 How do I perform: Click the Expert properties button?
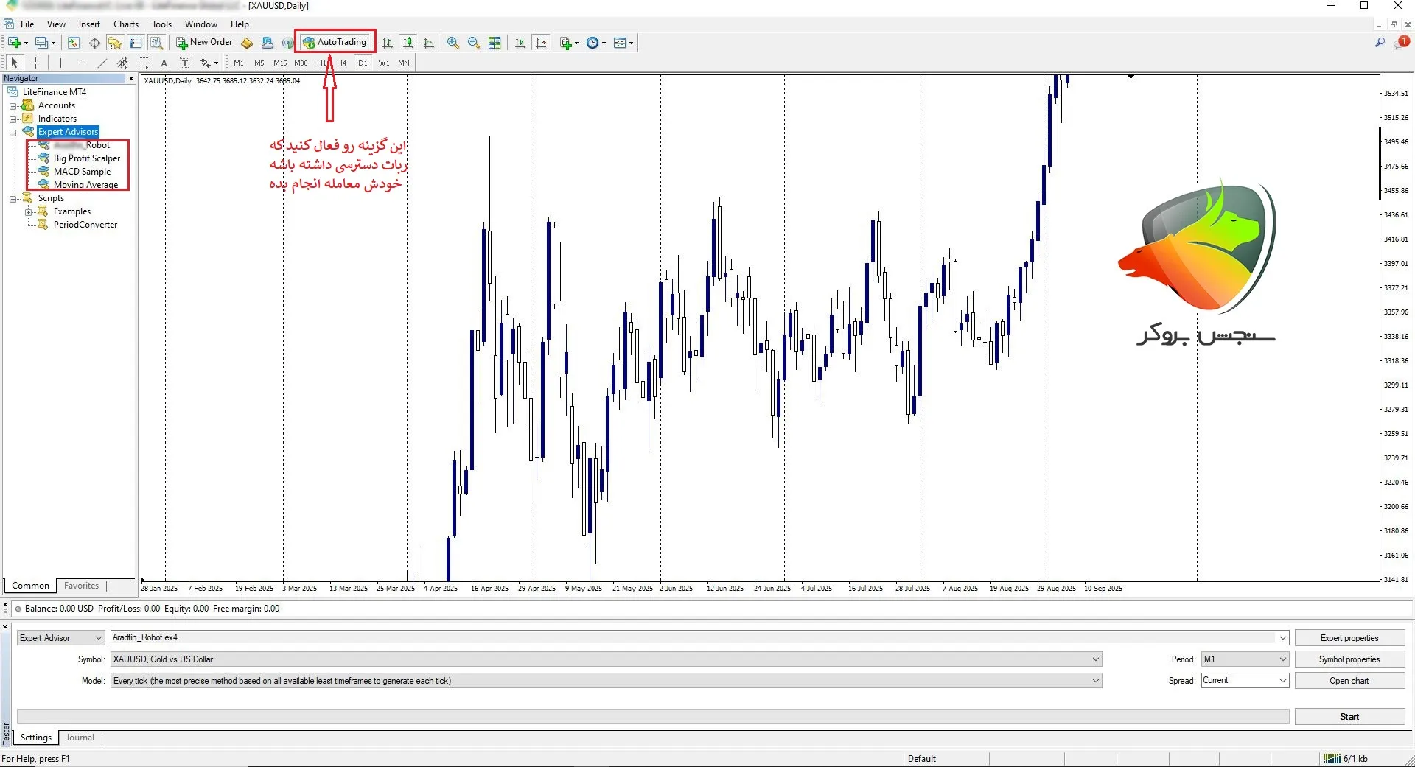(x=1349, y=638)
